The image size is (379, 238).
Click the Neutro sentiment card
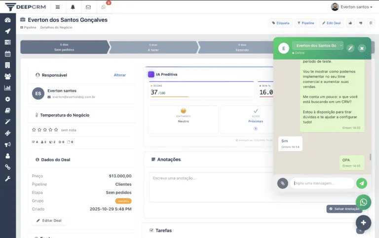pyautogui.click(x=184, y=119)
